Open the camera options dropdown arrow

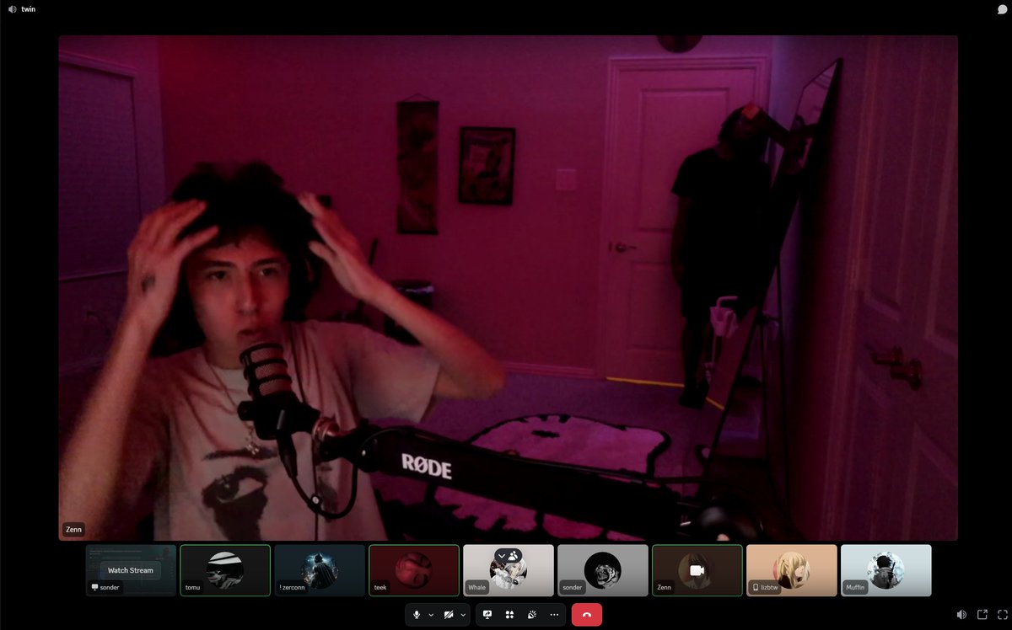point(463,615)
